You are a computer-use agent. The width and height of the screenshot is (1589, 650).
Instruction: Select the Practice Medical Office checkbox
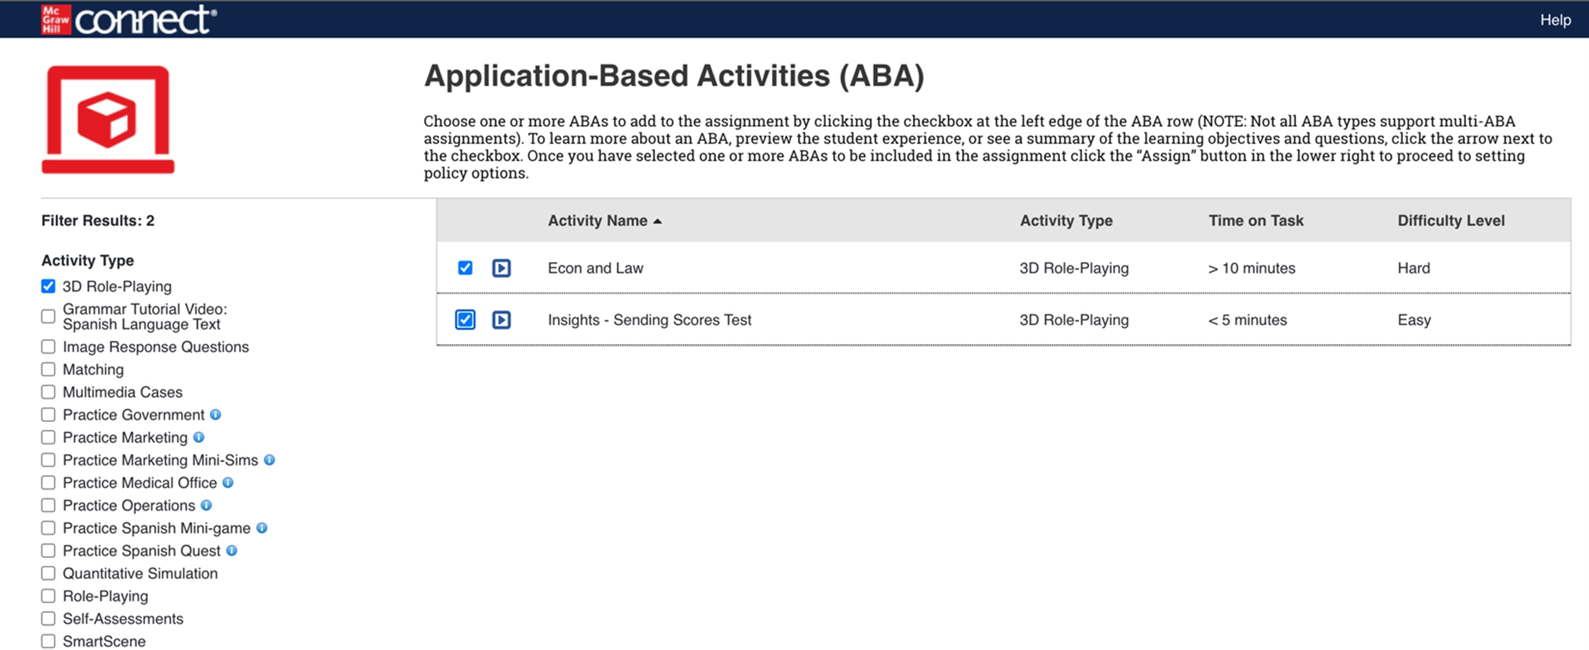click(48, 483)
